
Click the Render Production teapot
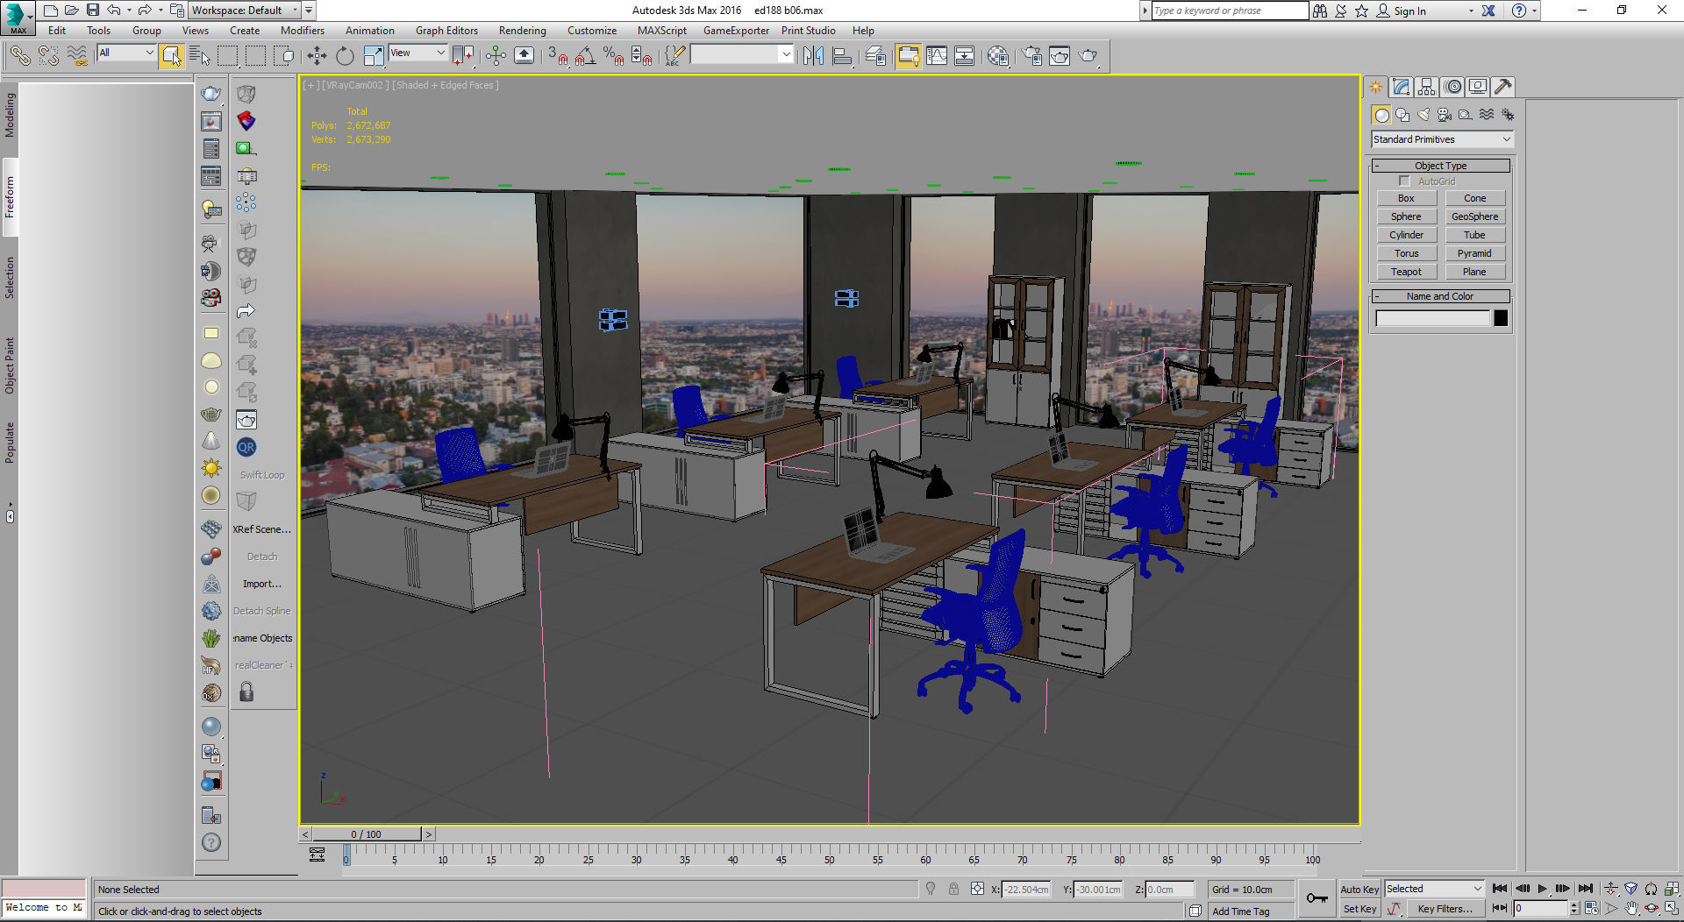point(1088,56)
